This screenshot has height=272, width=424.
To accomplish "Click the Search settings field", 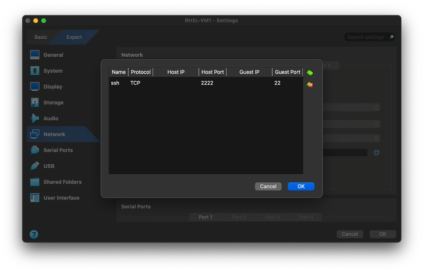I will tap(369, 37).
